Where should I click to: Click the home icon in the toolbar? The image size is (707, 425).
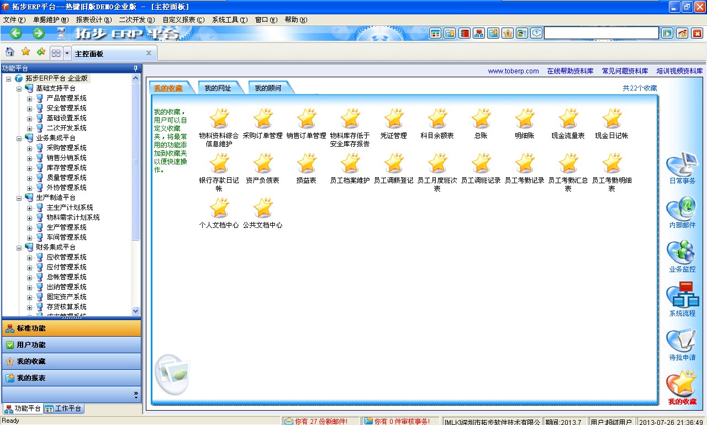tap(10, 52)
